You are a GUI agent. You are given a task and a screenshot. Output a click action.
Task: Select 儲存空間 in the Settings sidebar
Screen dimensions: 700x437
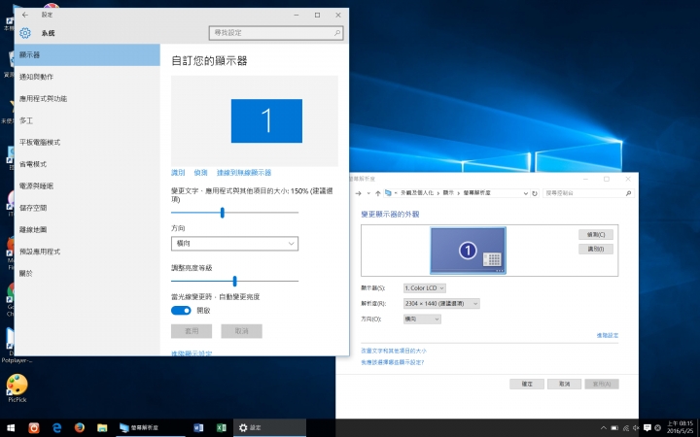[x=87, y=208]
